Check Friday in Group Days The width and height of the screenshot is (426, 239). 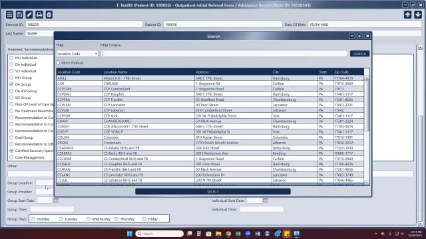(x=144, y=218)
